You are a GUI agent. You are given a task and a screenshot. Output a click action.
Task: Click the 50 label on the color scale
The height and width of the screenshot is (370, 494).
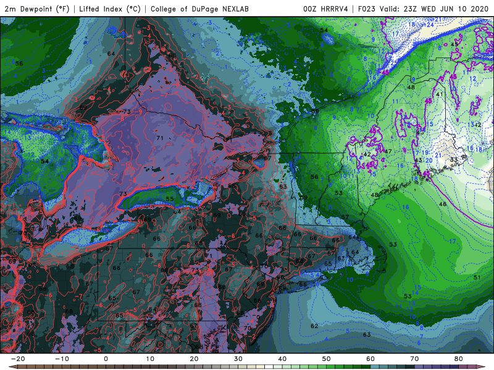(327, 359)
